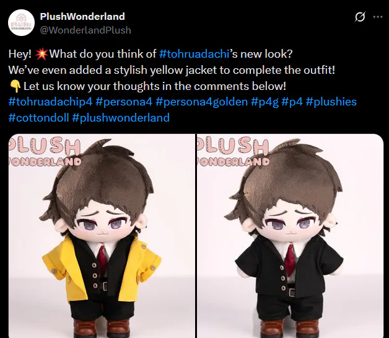Open the #persona4 hashtag

[124, 102]
